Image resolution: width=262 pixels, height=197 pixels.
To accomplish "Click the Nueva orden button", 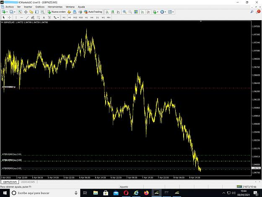I will coord(57,12).
